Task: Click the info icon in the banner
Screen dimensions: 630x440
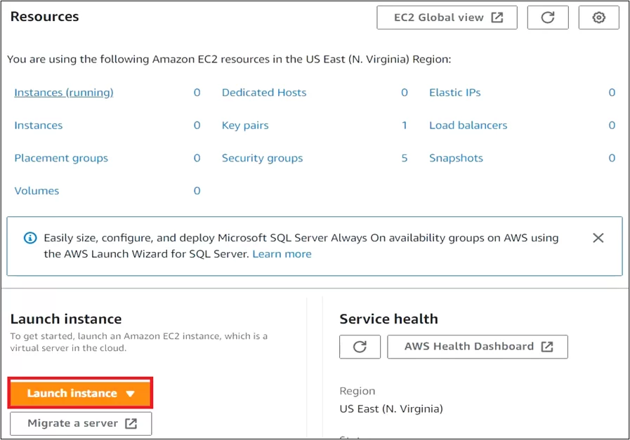Action: point(29,238)
